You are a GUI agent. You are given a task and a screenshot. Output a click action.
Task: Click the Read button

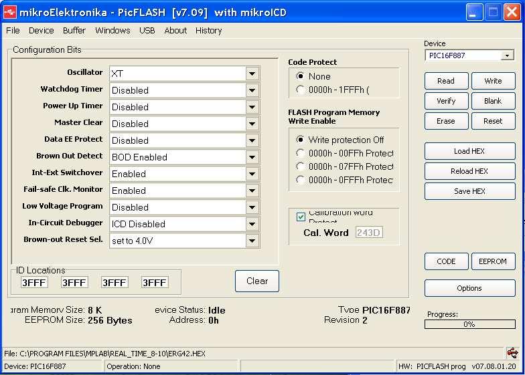pos(446,81)
